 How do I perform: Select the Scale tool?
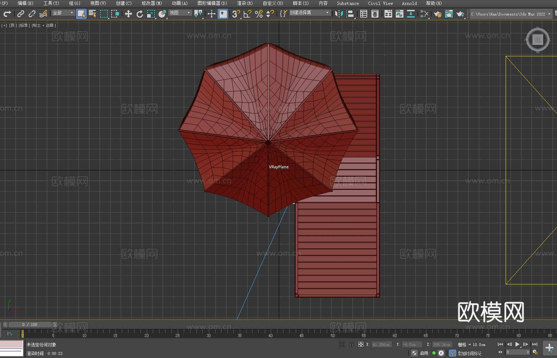pyautogui.click(x=151, y=14)
